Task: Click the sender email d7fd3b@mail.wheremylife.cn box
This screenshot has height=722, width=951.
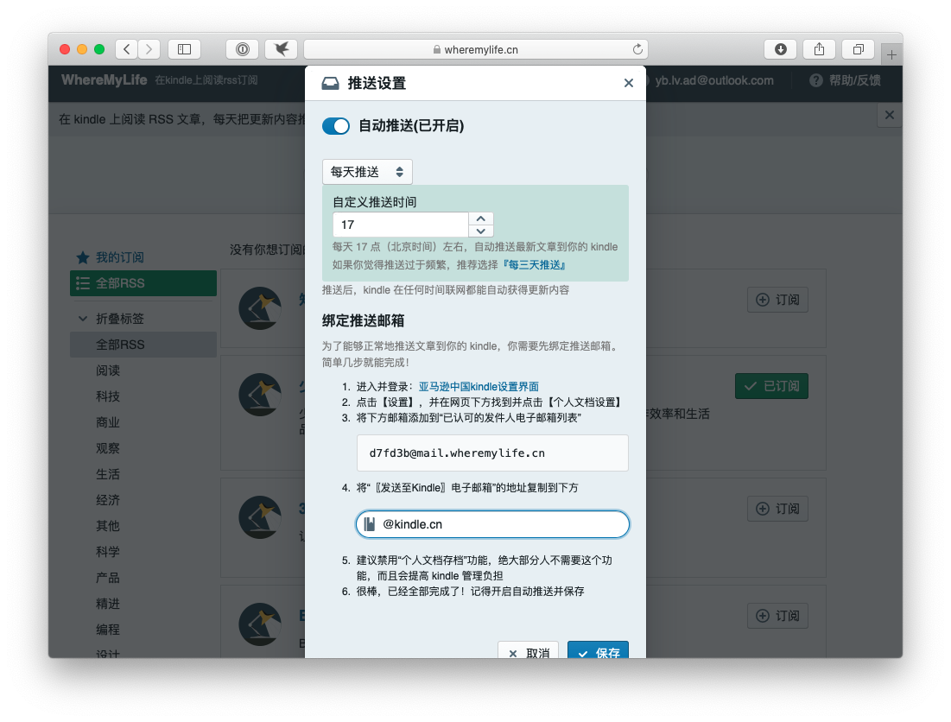Action: (x=492, y=453)
